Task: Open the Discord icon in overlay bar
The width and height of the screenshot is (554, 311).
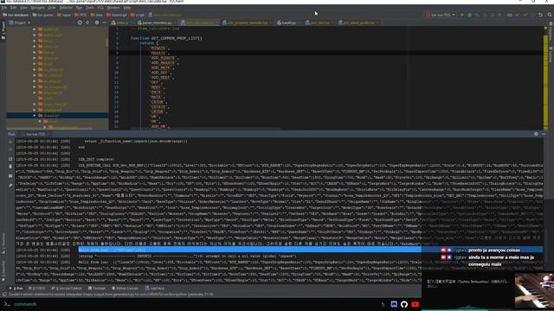Action: point(394,304)
